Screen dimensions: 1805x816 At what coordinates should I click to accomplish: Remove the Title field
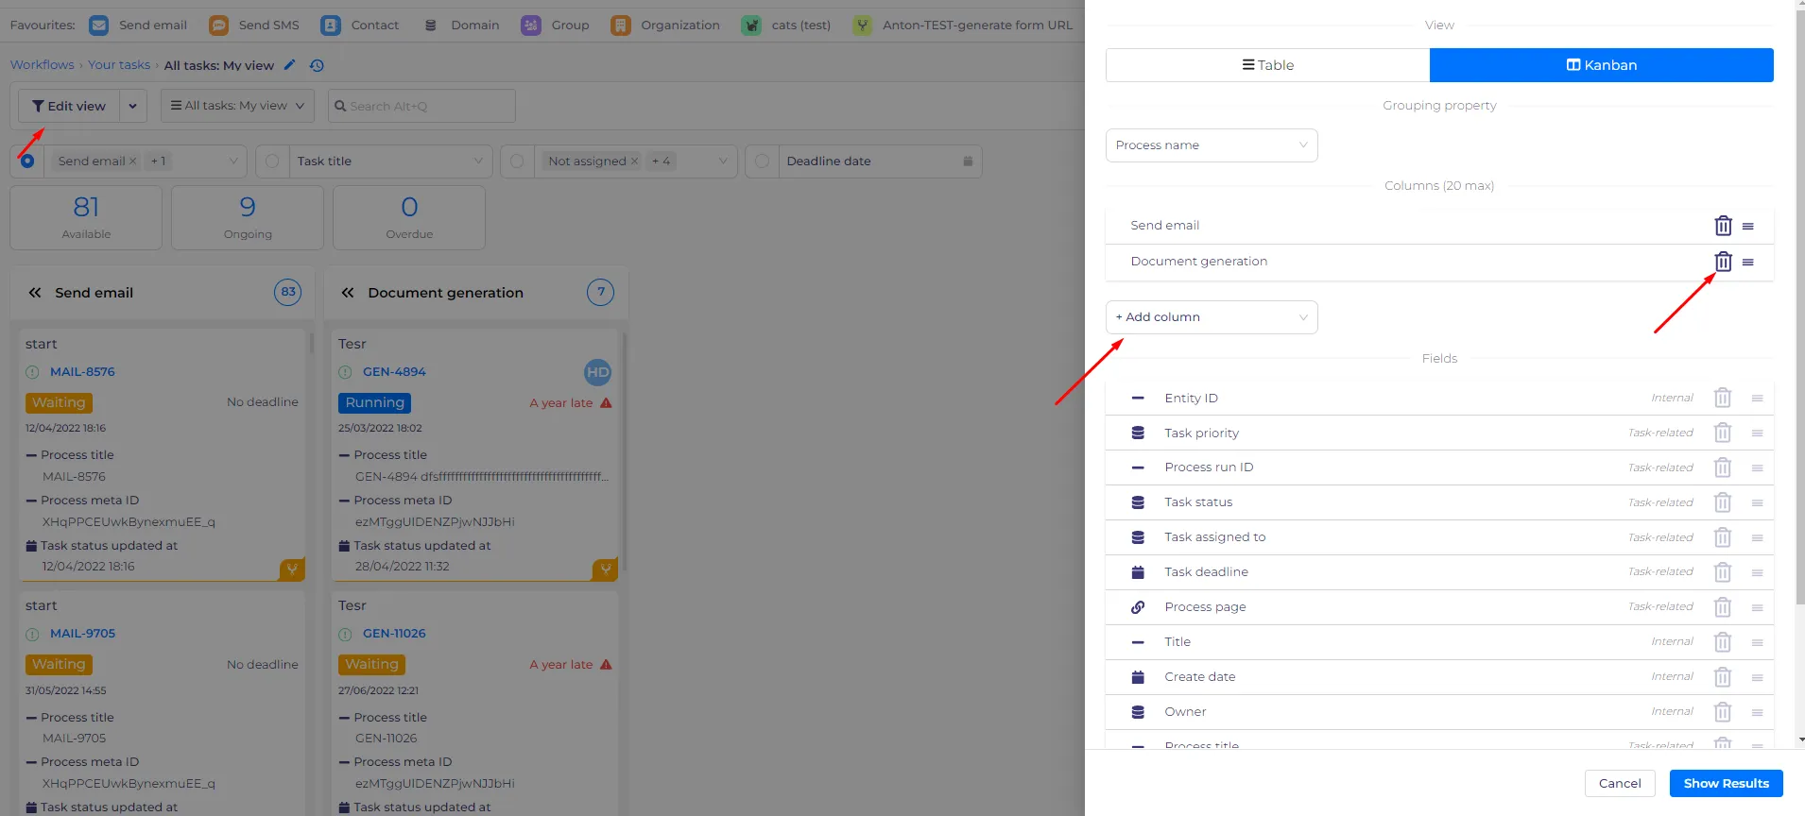[1723, 642]
